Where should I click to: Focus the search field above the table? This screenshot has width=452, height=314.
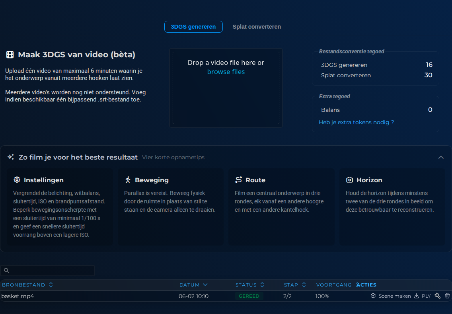(48, 271)
